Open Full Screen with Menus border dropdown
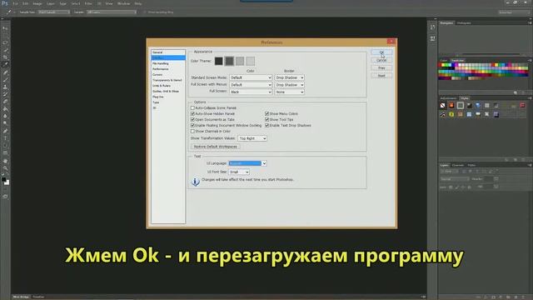Screen dimensions: 533x300 point(289,85)
